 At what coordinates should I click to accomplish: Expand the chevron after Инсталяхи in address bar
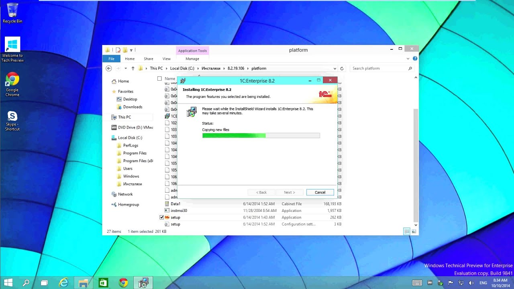click(x=224, y=68)
